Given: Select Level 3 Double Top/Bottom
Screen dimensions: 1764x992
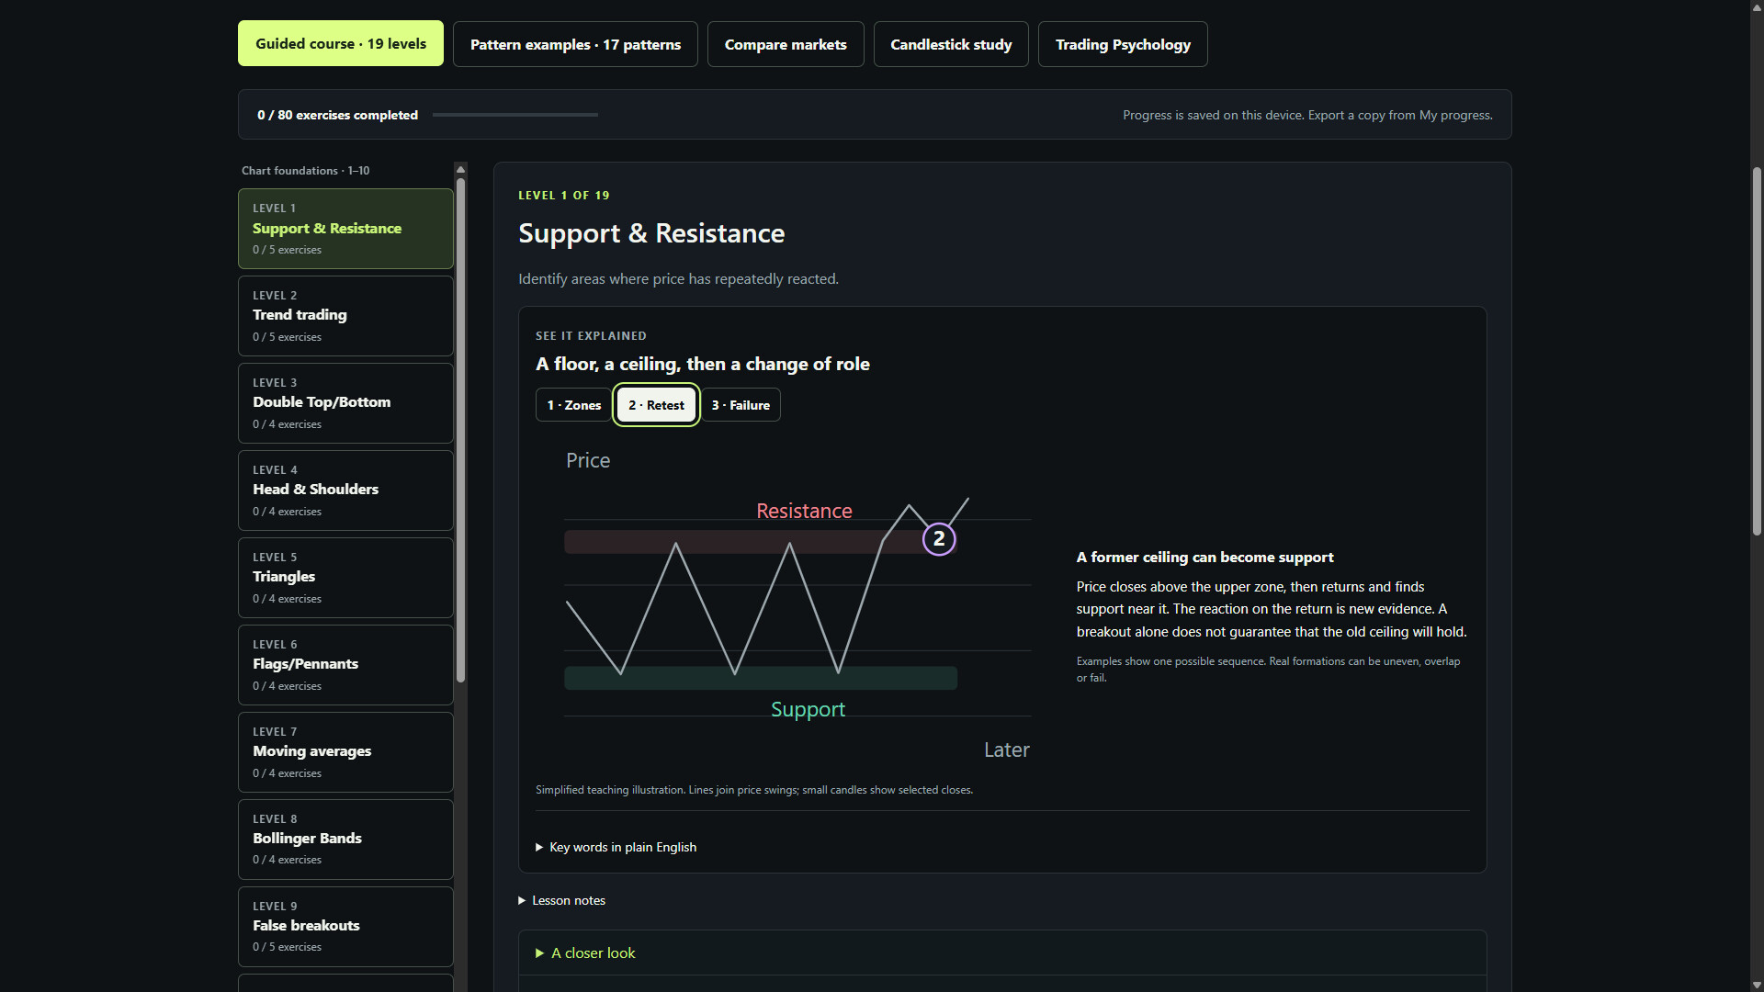Looking at the screenshot, I should click(345, 403).
